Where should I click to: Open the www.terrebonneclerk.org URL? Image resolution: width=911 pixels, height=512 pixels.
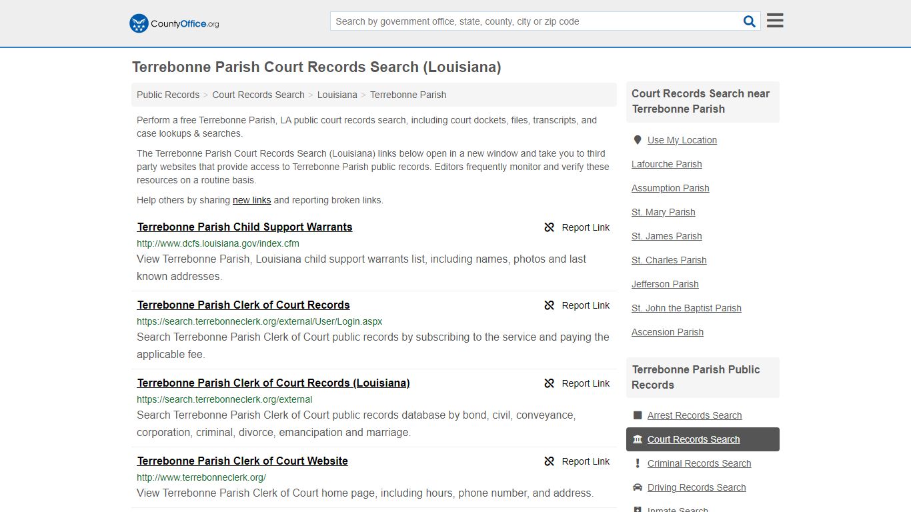(x=201, y=477)
